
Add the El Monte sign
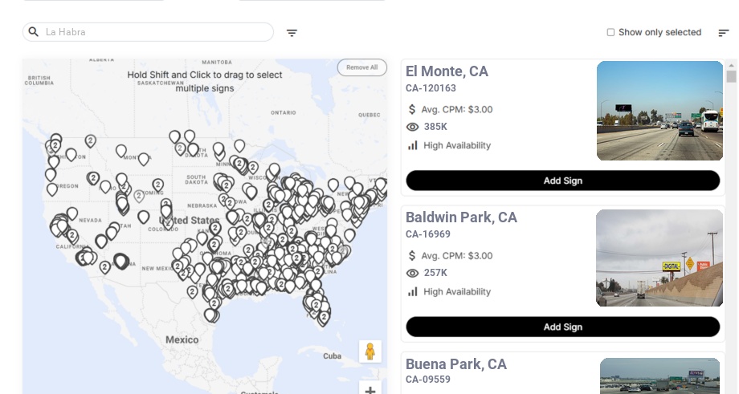click(562, 181)
